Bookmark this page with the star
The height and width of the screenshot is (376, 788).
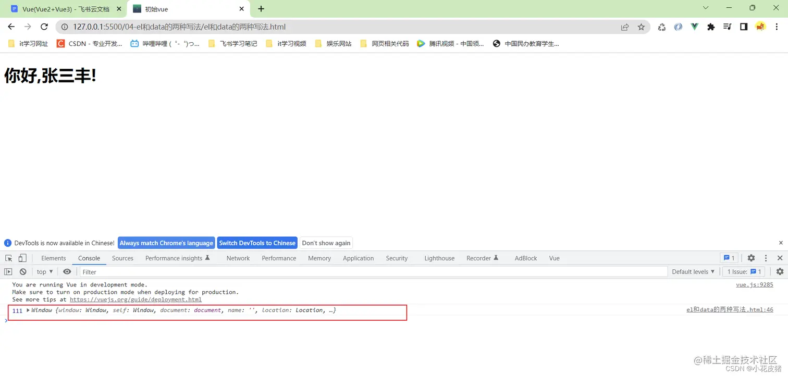pyautogui.click(x=641, y=27)
